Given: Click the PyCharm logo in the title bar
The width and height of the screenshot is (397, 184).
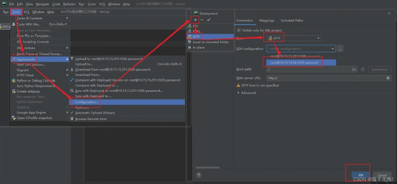Looking at the screenshot, I should point(4,4).
